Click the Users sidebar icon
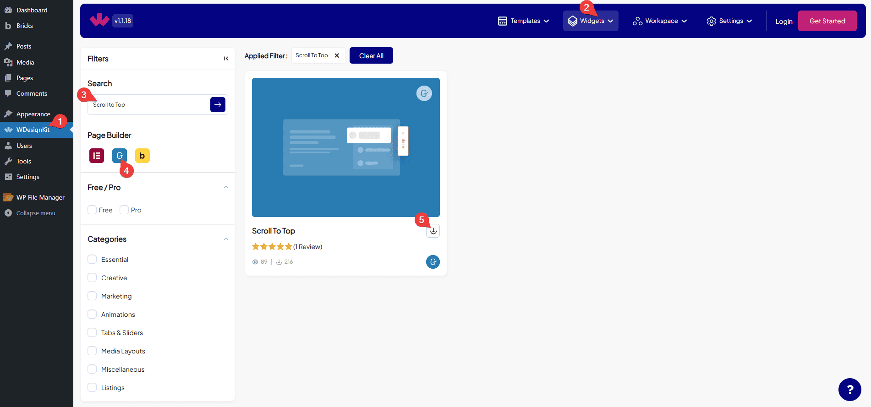 pos(8,146)
